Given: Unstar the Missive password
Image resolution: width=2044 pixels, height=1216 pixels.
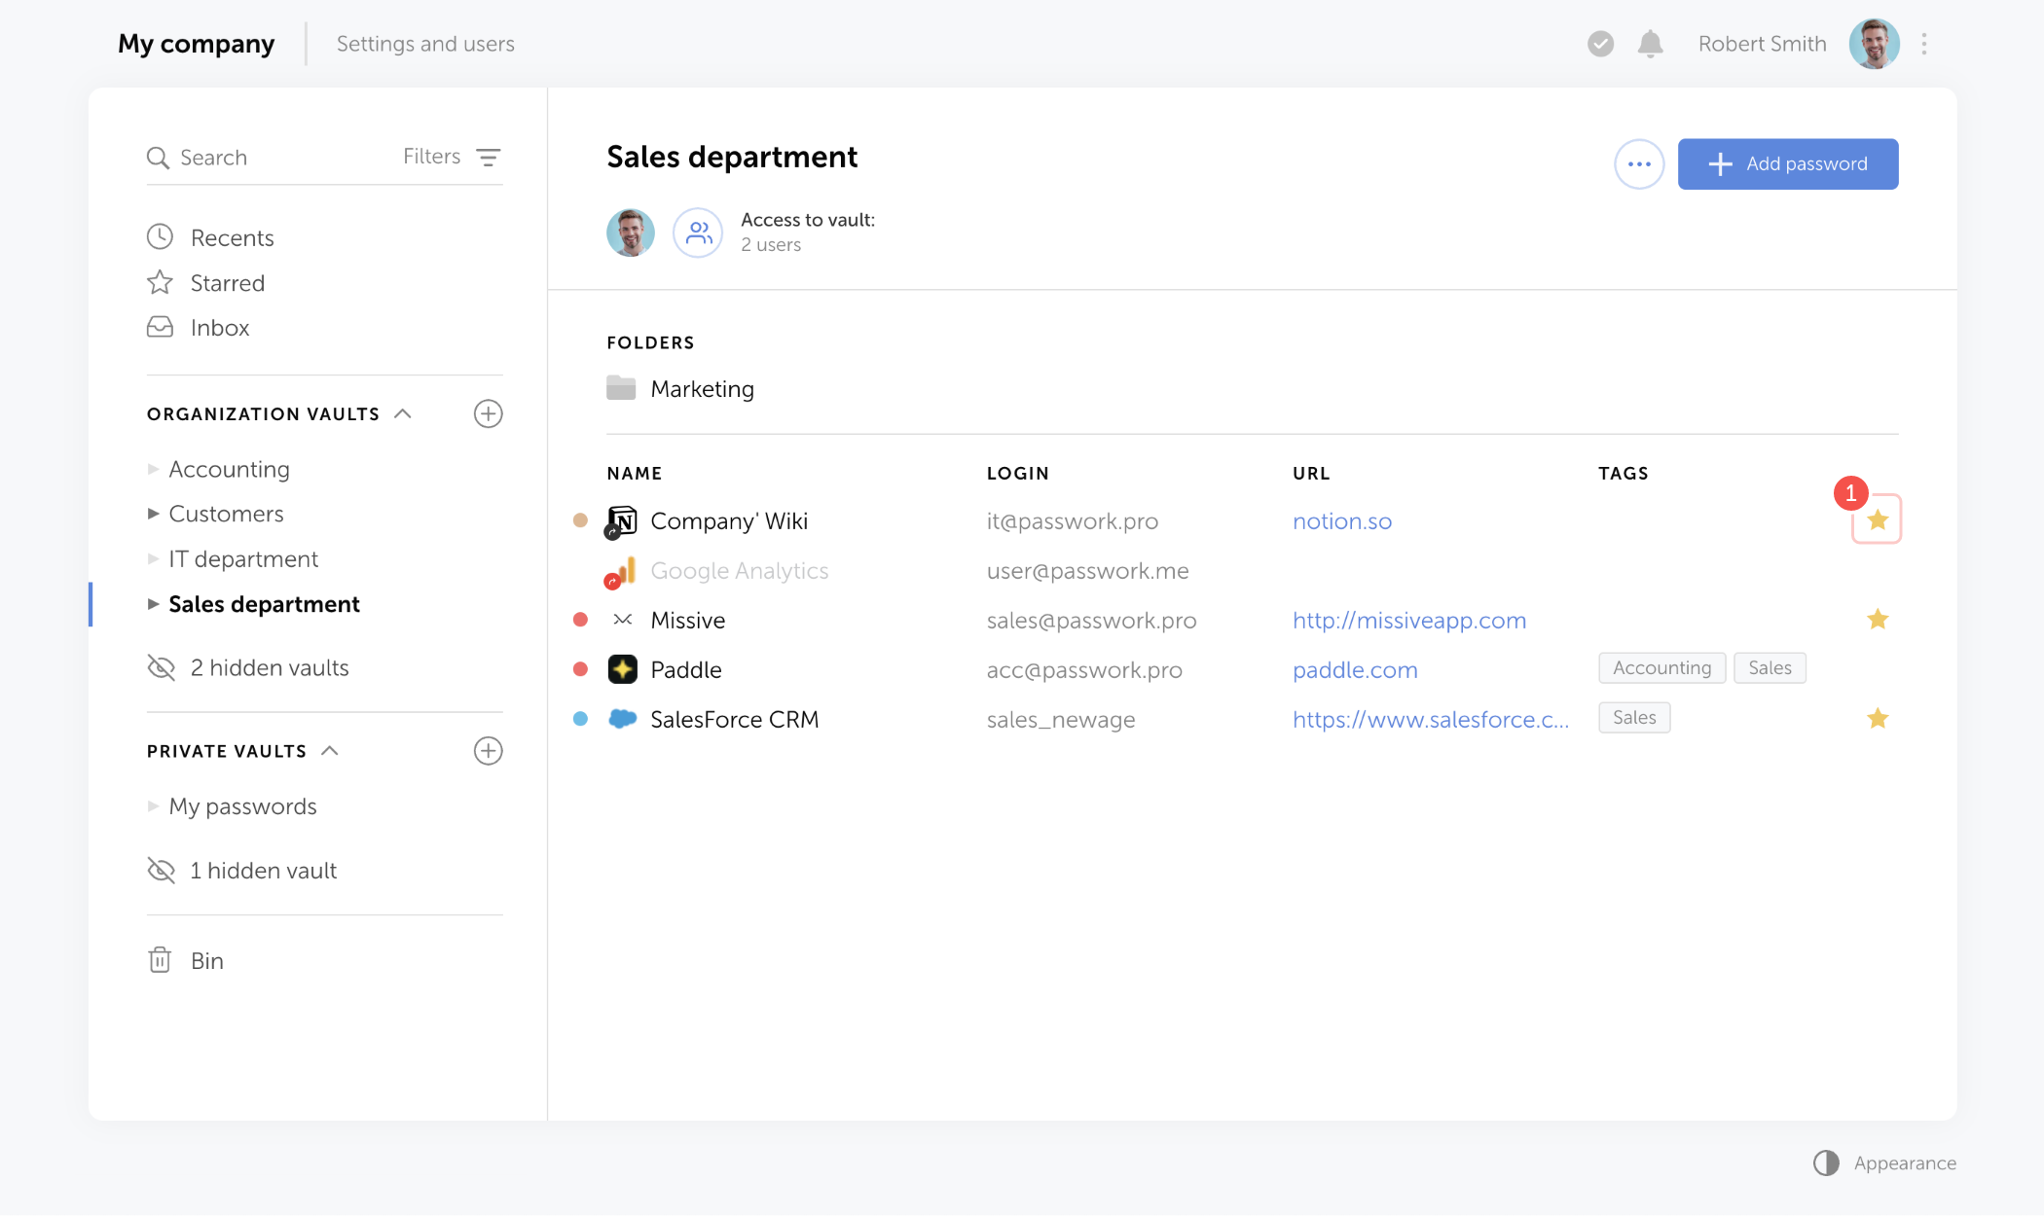Looking at the screenshot, I should point(1878,620).
